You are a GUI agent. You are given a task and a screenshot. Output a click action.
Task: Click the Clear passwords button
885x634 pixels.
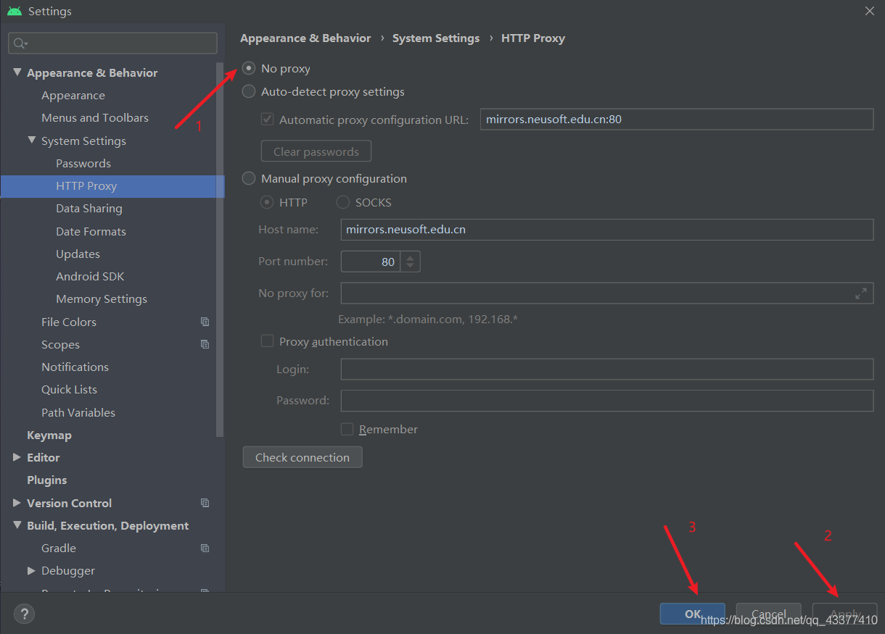(316, 151)
